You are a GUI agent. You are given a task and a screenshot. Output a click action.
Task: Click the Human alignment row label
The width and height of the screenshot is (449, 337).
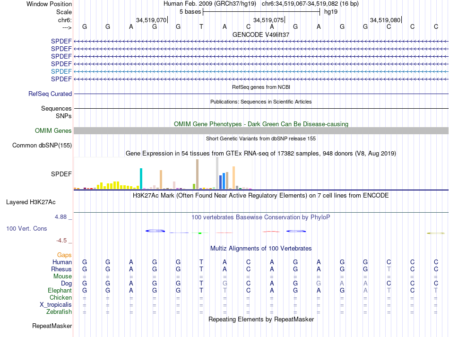[62, 262]
